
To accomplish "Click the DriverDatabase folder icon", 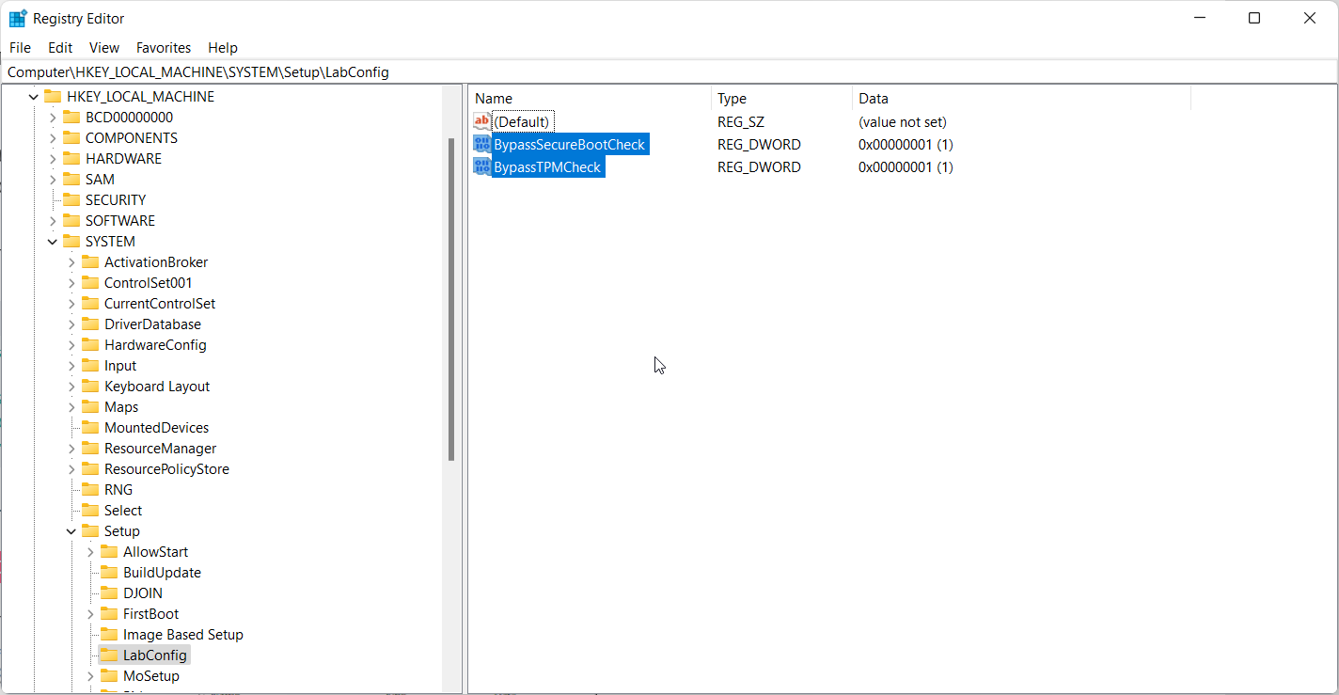I will tap(90, 324).
